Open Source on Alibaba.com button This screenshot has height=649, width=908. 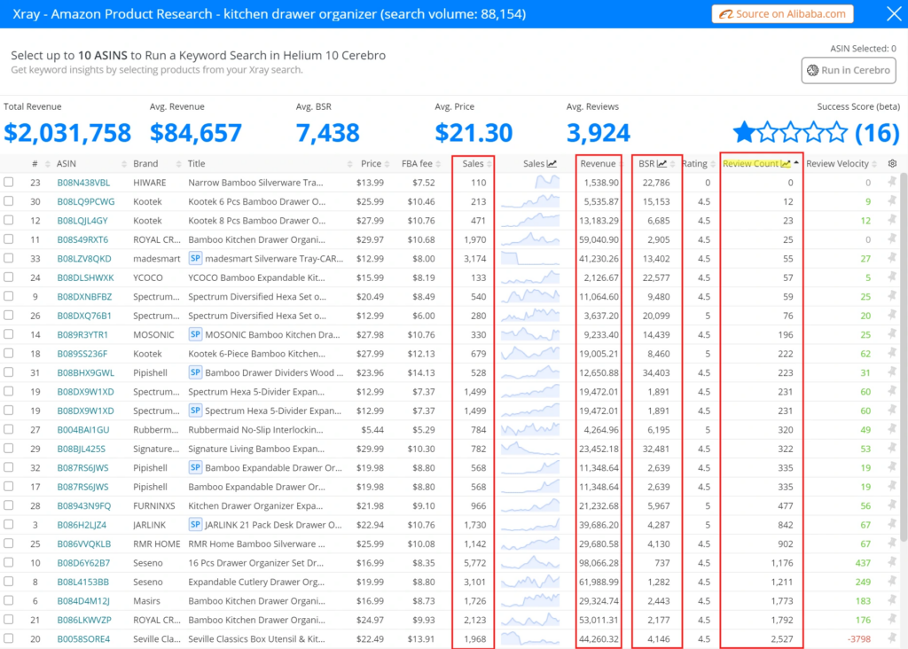pos(782,14)
